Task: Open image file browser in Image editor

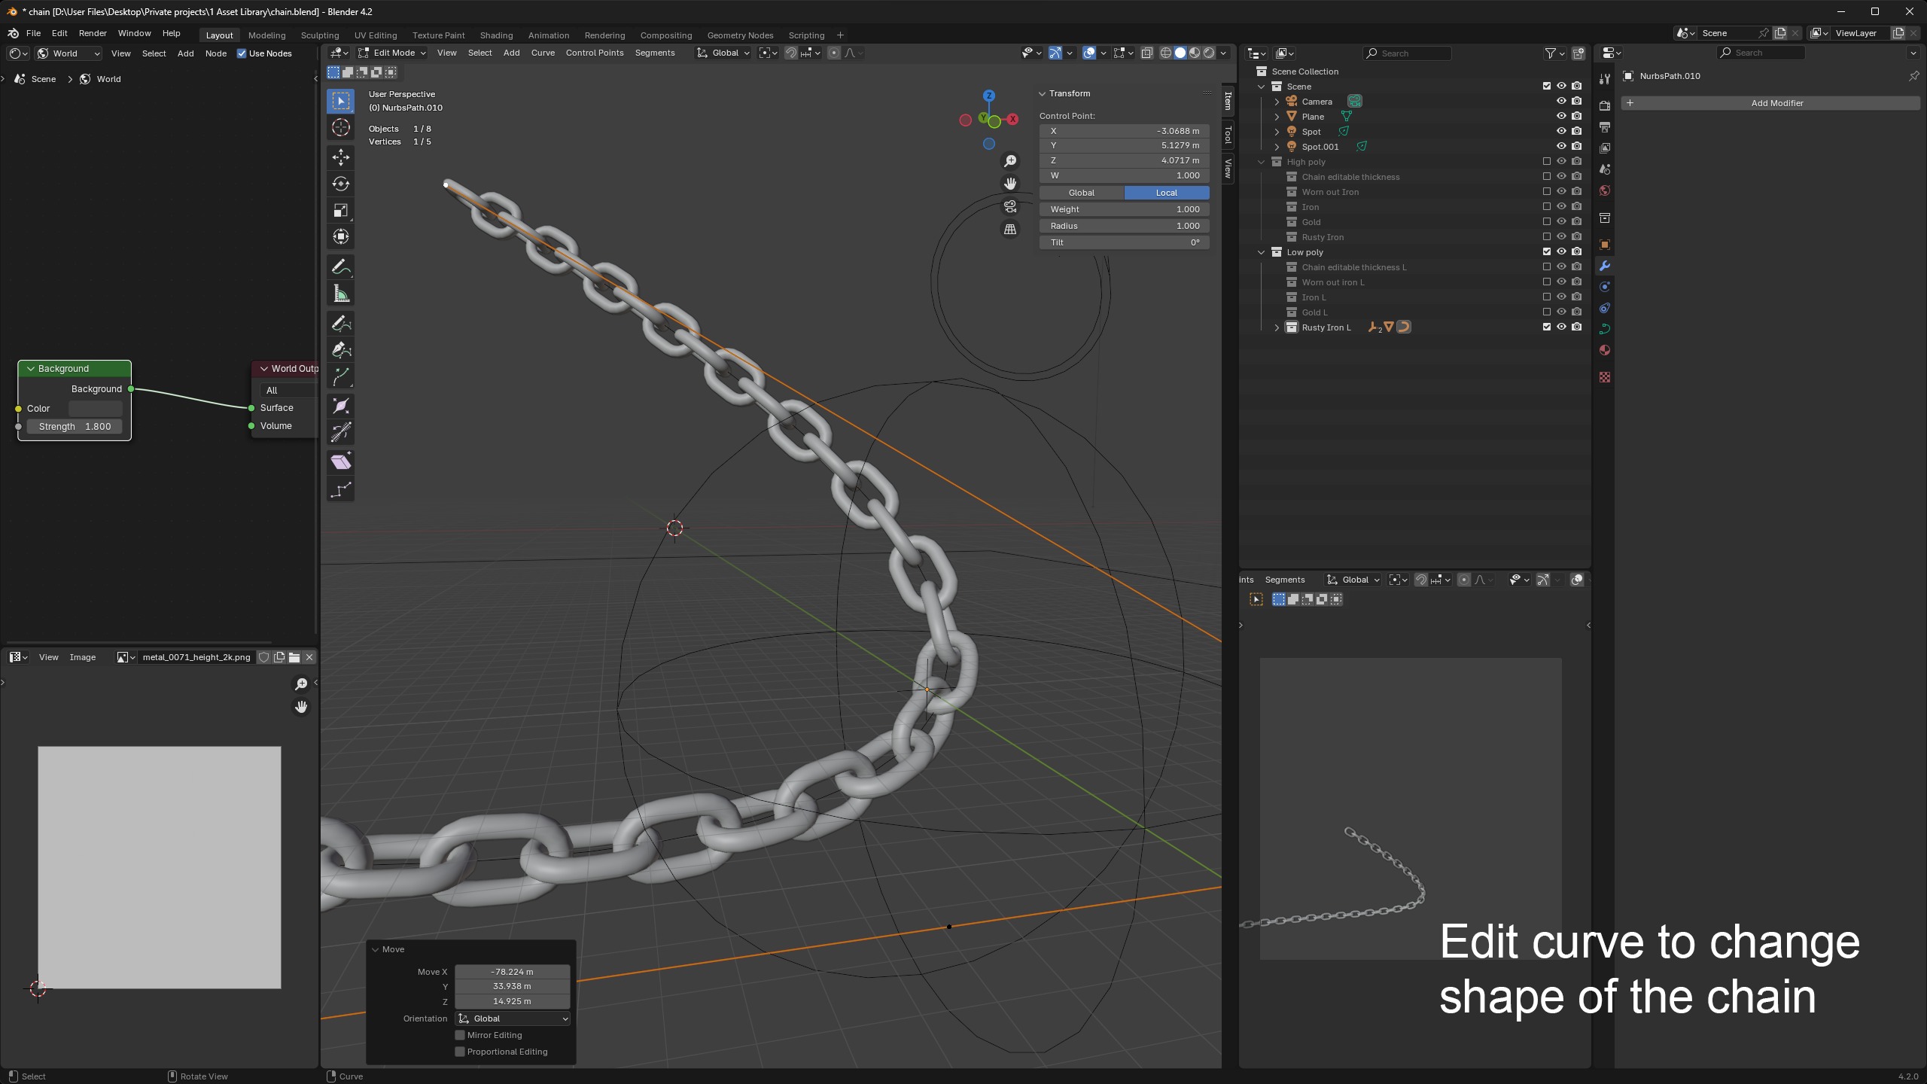Action: point(294,657)
